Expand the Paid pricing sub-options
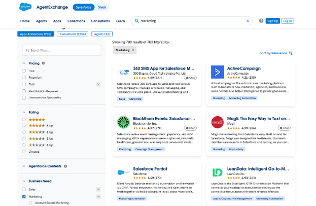The image size is (316, 206). click(98, 84)
